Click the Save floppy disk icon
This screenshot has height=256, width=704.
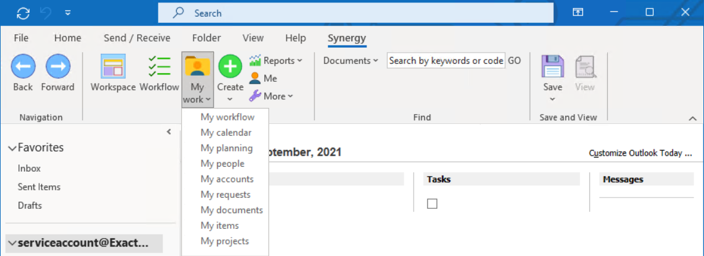click(552, 67)
